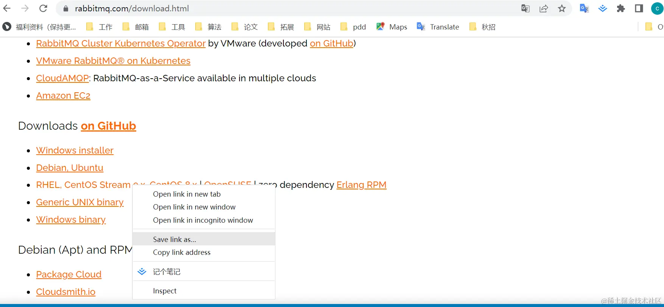Screen dimensions: 664x307
Task: Open the 工具 bookmark folder
Action: [172, 27]
